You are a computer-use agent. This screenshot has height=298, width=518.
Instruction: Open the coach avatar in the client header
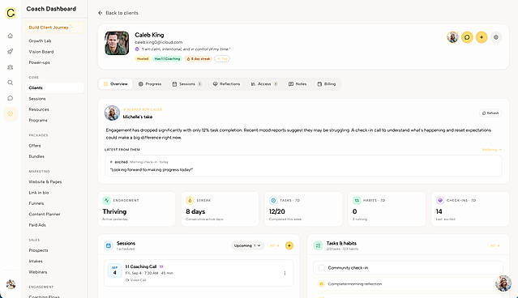[452, 37]
